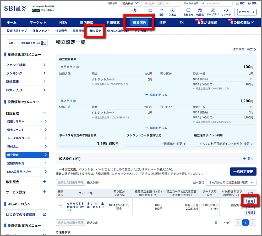The image size is (262, 236).
Task: Open the 投資信託トップ sub-navigation tab
Action: 17,31
